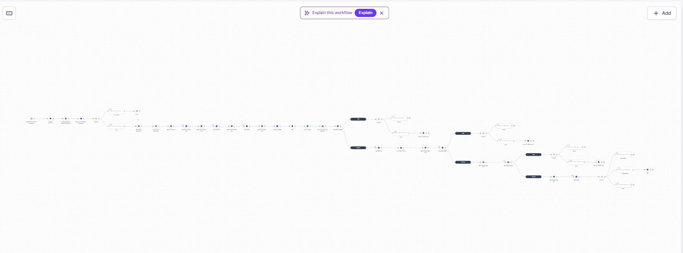Select the appointment trigger node starting the workflow
This screenshot has width=683, height=253.
coord(31,119)
